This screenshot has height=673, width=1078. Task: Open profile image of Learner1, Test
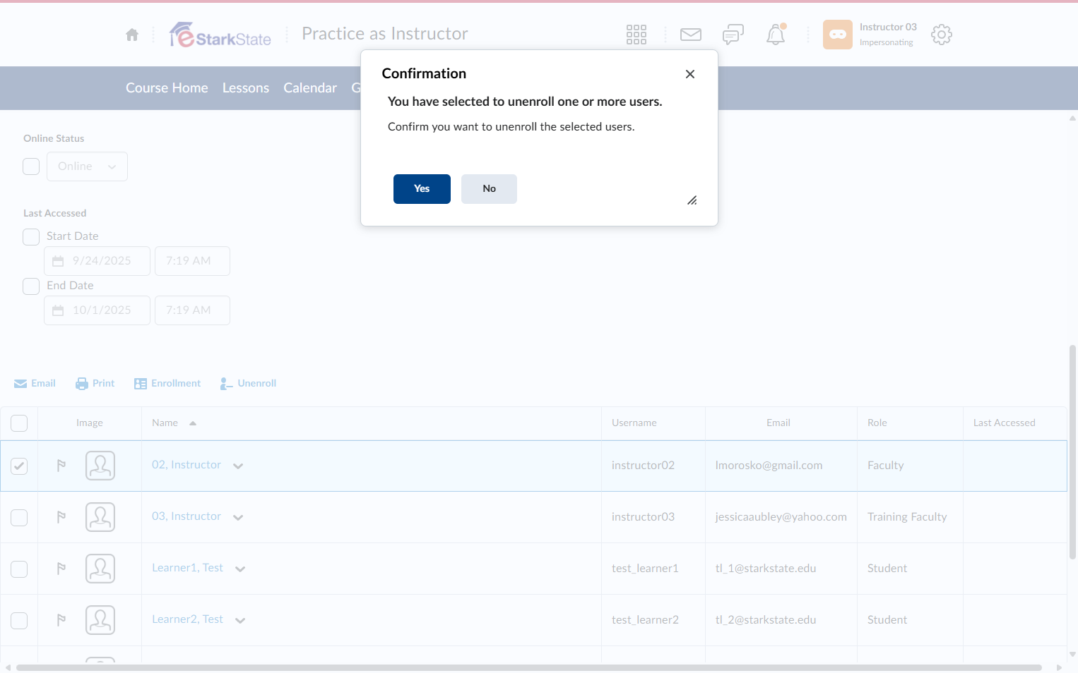click(100, 569)
